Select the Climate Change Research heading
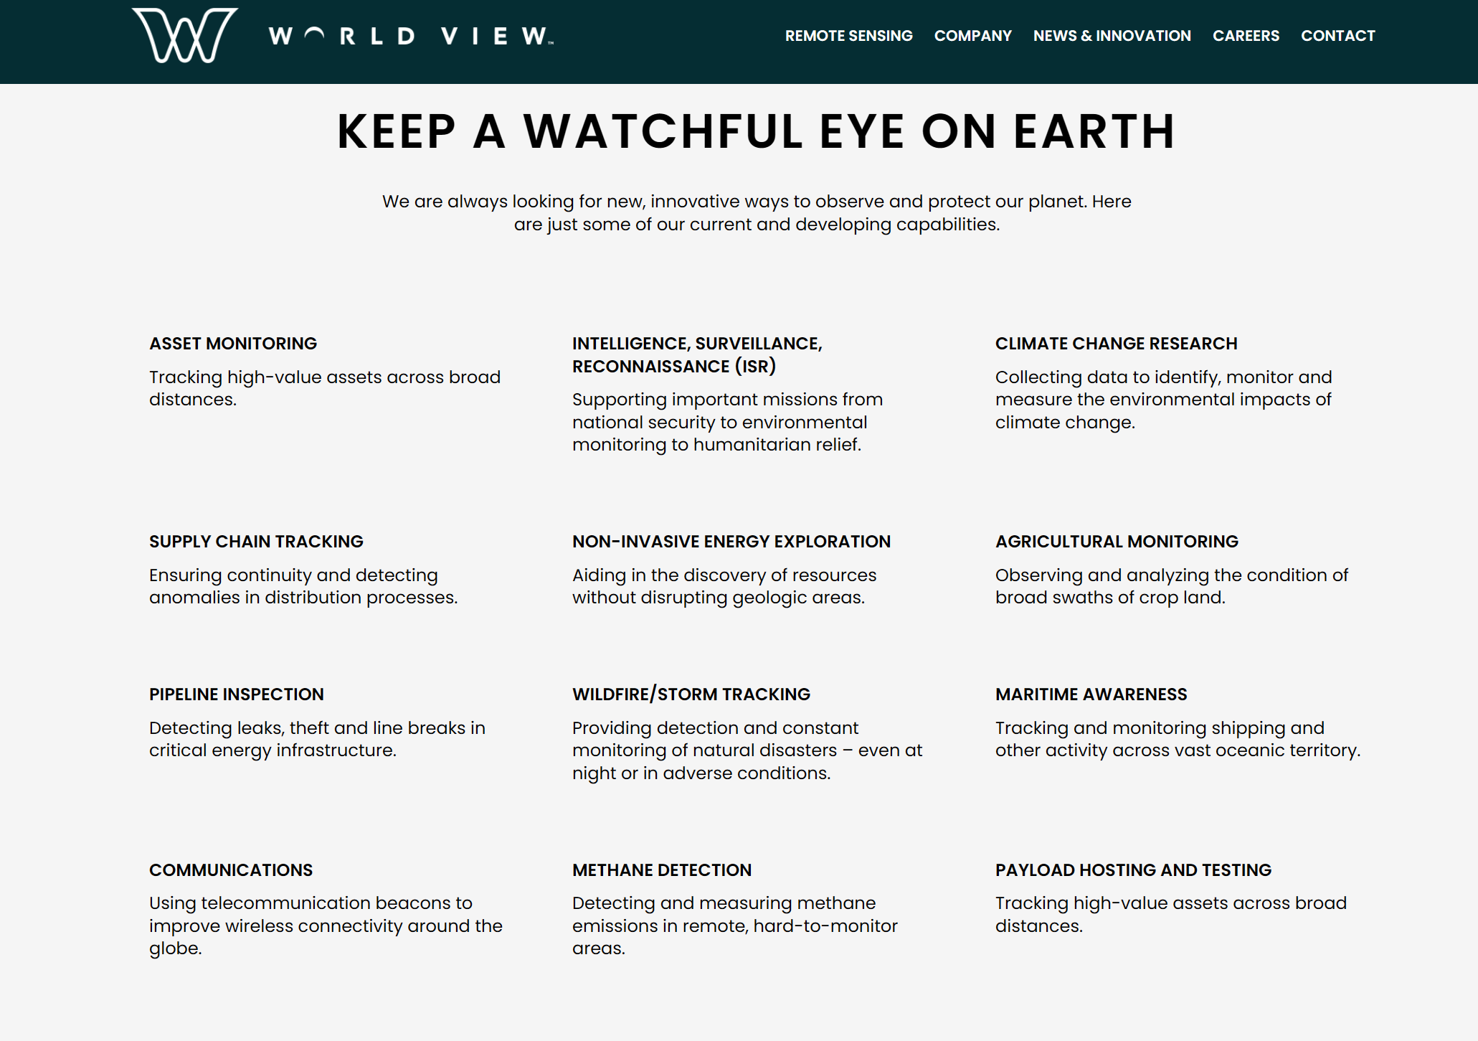The height and width of the screenshot is (1041, 1478). (1116, 344)
